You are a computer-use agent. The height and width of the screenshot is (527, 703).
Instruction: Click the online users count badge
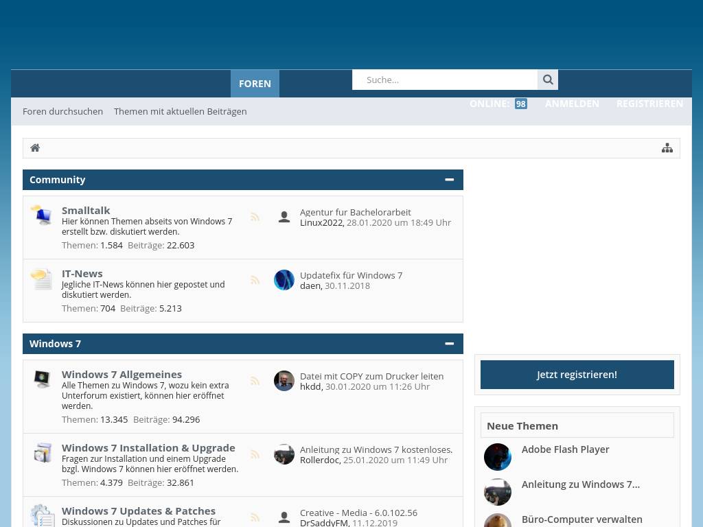[x=521, y=104]
